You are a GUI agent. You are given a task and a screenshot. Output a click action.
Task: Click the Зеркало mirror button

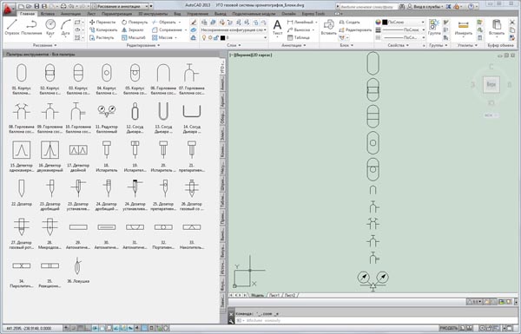point(132,29)
